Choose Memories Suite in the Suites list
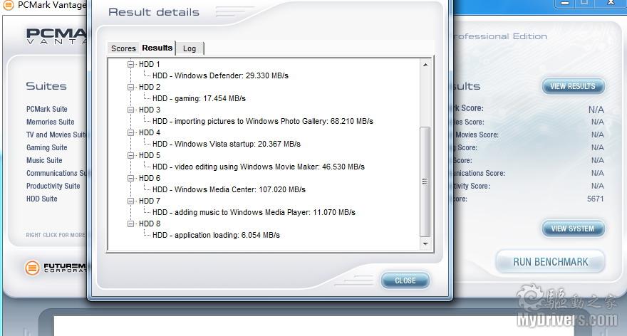The image size is (627, 336). [x=50, y=122]
